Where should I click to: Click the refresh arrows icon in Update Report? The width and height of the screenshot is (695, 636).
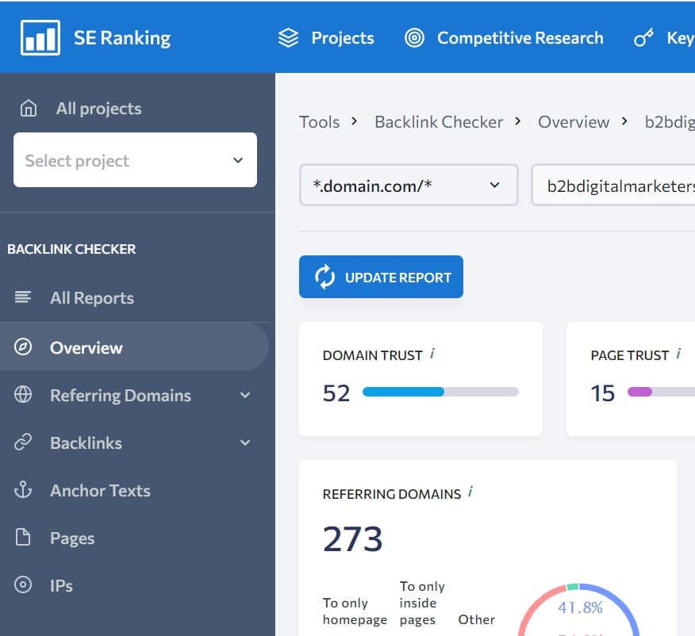[324, 277]
